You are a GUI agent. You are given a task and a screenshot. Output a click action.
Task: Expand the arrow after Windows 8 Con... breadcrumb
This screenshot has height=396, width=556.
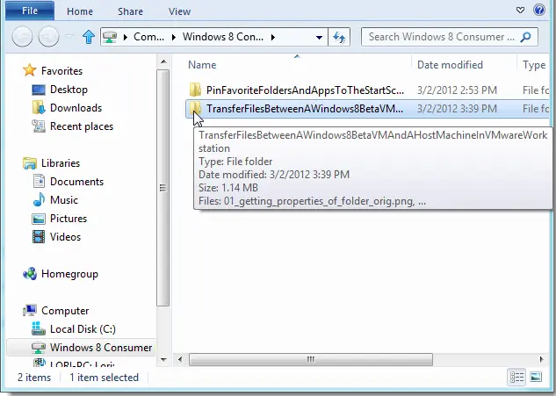click(x=272, y=37)
